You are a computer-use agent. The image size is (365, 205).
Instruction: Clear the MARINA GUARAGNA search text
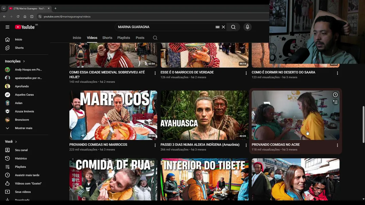pos(224,27)
